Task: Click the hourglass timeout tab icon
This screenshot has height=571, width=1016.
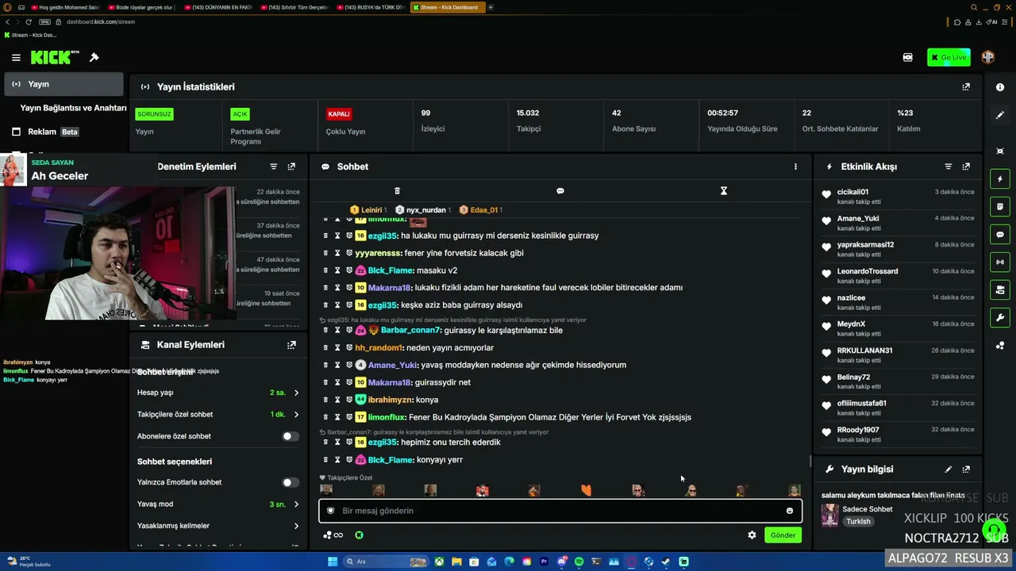Action: pyautogui.click(x=724, y=191)
